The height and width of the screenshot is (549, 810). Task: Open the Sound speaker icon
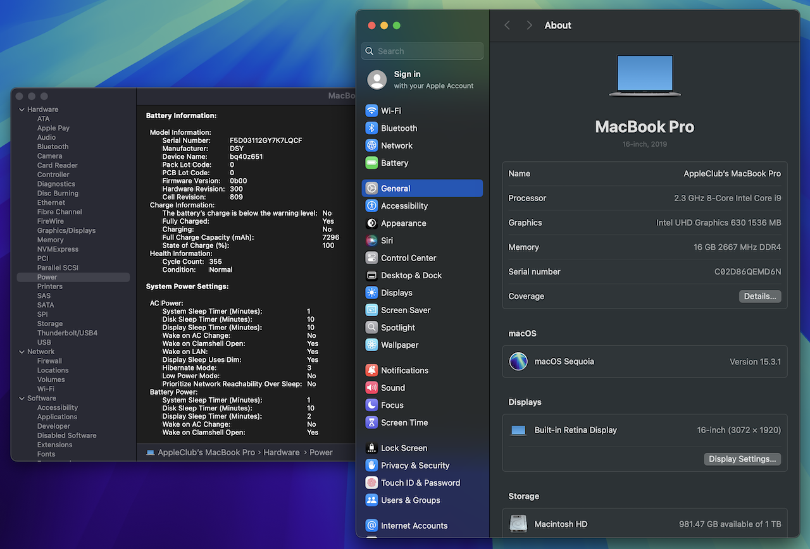(x=371, y=388)
